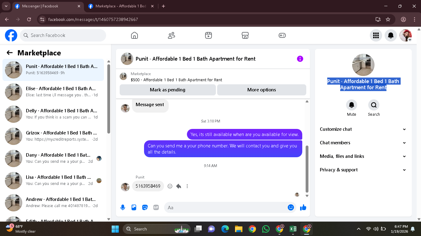
Task: Open the Facebook menu grid icon
Action: (x=376, y=35)
